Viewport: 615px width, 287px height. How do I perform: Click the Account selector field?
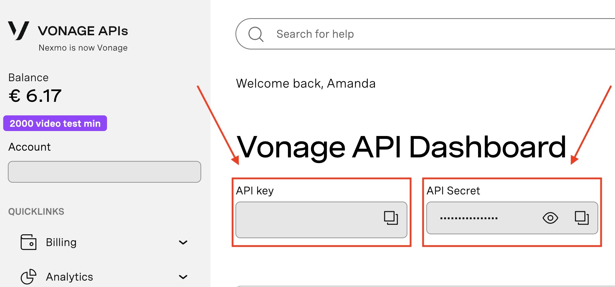105,172
